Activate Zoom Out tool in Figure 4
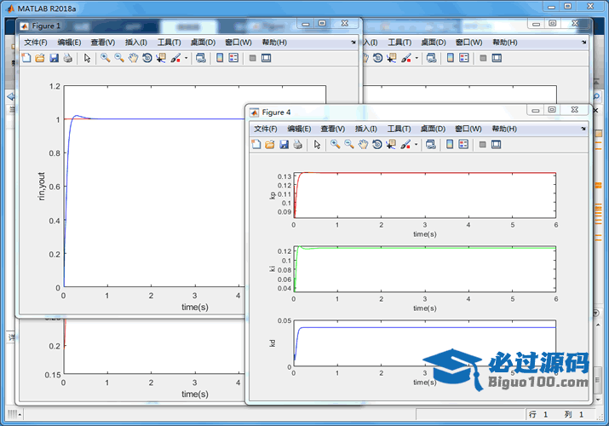This screenshot has height=426, width=609. [348, 145]
